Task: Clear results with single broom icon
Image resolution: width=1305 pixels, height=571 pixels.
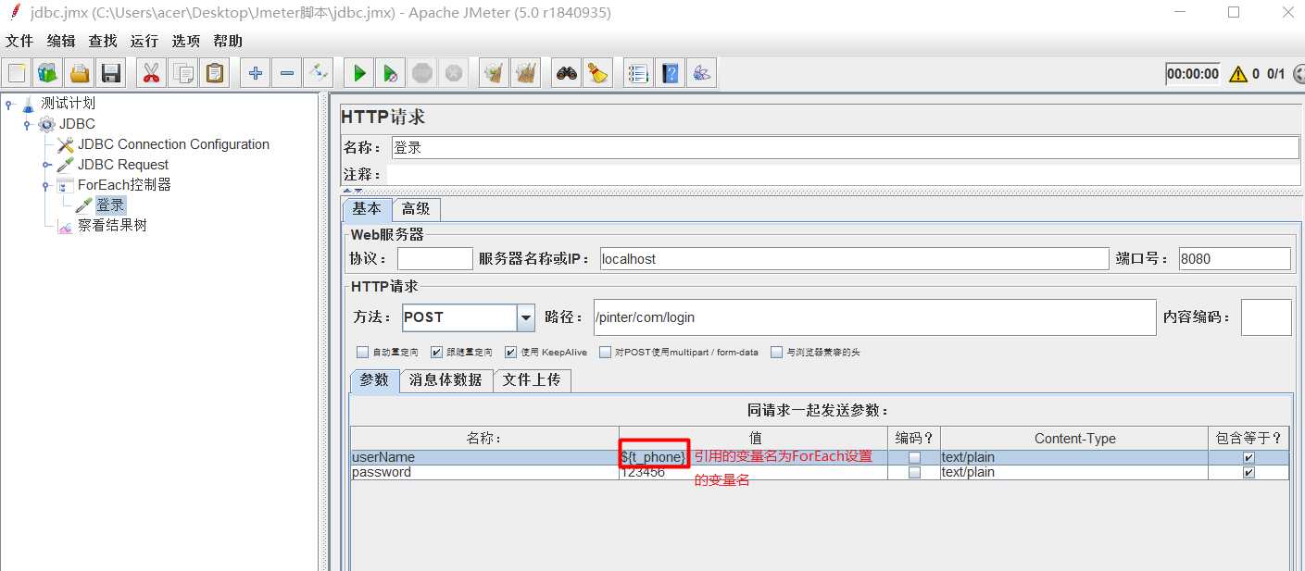Action: [494, 73]
